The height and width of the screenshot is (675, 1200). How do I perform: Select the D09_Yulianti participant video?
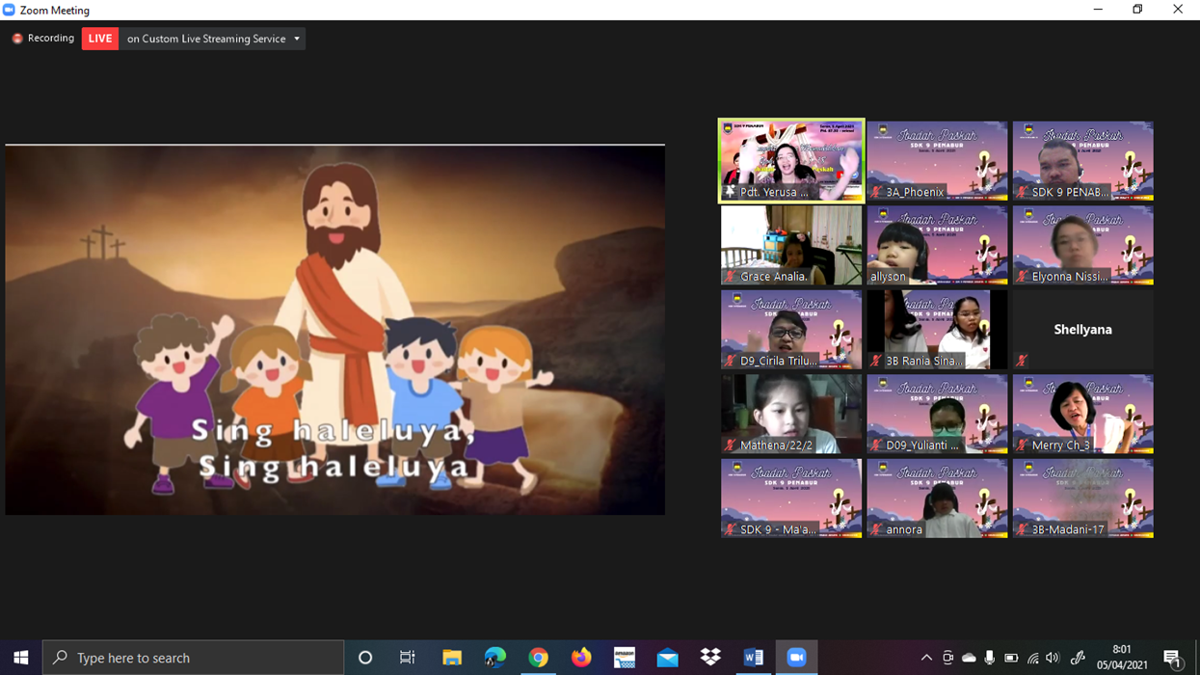(937, 414)
